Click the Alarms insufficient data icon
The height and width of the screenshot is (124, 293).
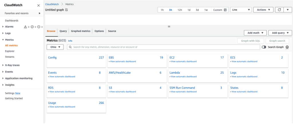[x=39, y=27]
